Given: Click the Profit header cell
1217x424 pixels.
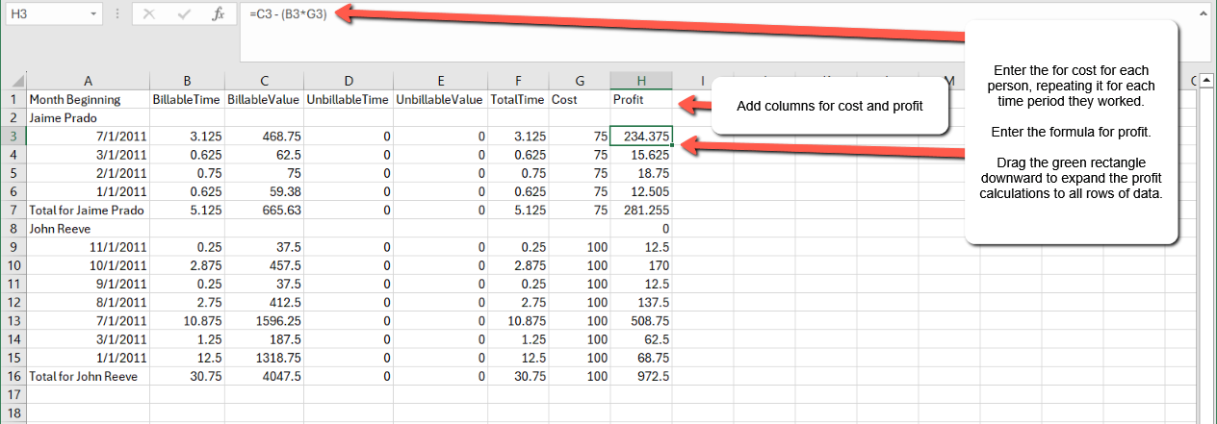Looking at the screenshot, I should (640, 99).
